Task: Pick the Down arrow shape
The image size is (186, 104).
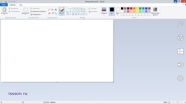Action: click(67, 14)
